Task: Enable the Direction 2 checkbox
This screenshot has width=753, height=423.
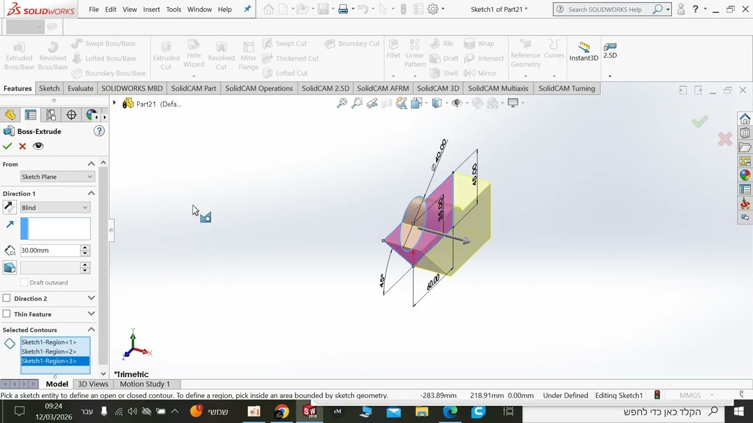Action: (x=6, y=298)
